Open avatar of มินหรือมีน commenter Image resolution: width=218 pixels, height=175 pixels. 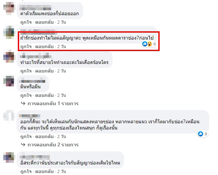(x=9, y=81)
